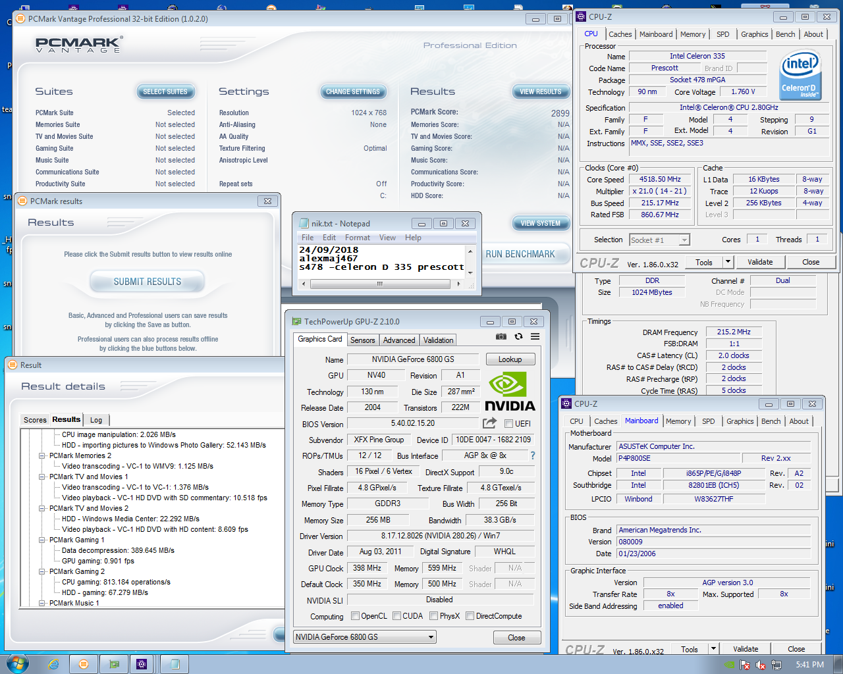
Task: Click the Notepad title bar icon of nik.txt
Action: [x=304, y=223]
